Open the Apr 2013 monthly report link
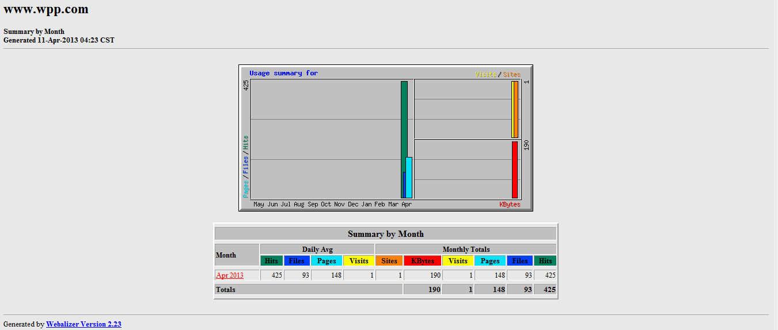 coord(230,275)
